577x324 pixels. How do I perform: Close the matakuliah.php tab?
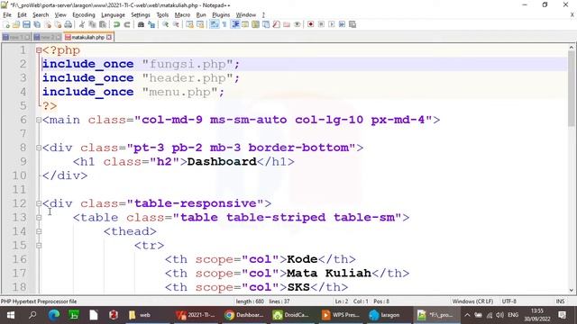pos(109,37)
